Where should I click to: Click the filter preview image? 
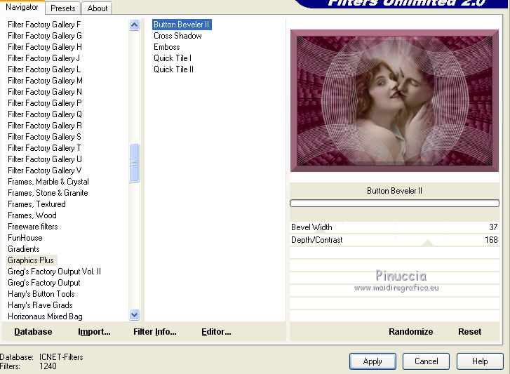[x=394, y=101]
